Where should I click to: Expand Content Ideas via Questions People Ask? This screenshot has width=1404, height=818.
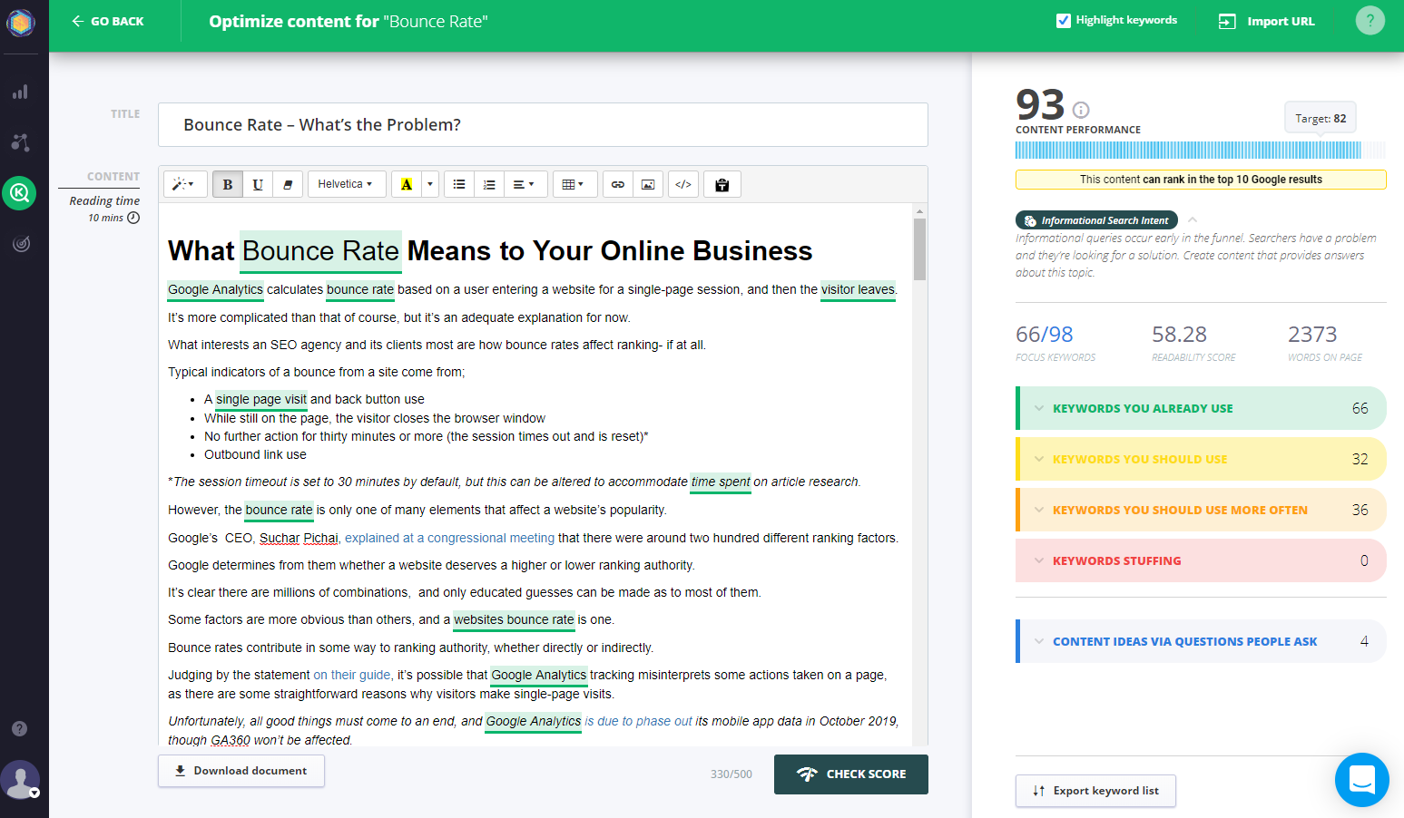pos(1201,641)
